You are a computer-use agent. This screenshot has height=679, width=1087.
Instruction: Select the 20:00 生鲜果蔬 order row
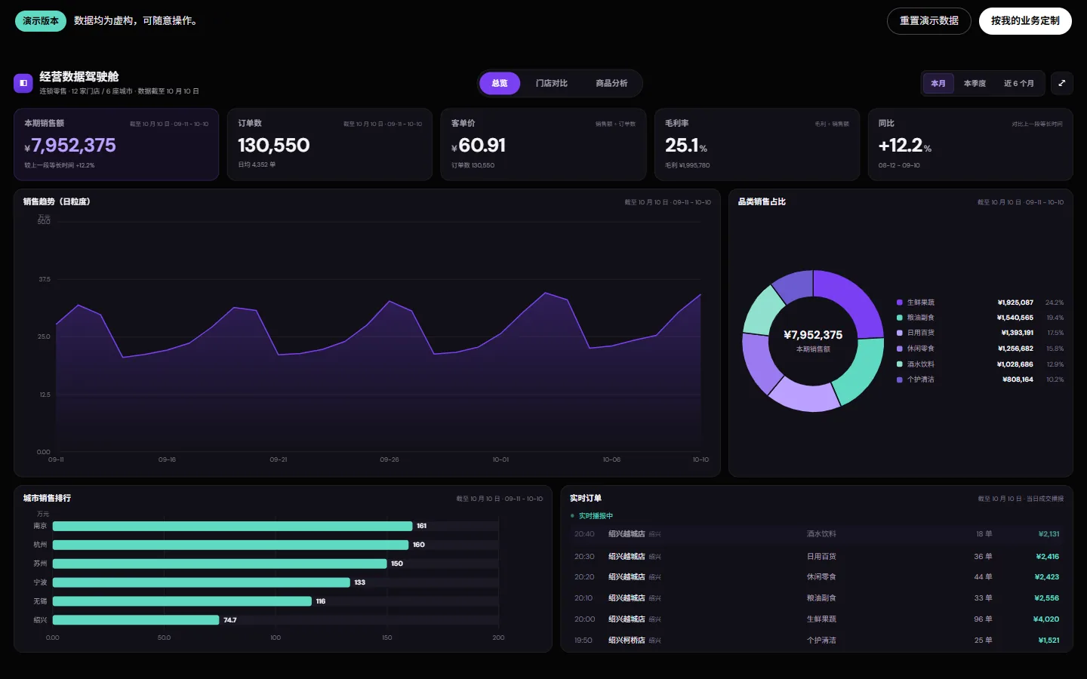pos(817,619)
